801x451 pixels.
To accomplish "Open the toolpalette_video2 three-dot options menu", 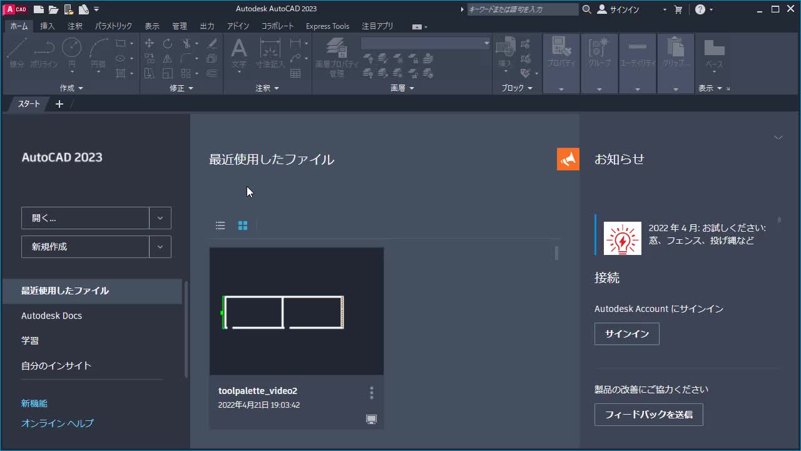I will coord(372,393).
